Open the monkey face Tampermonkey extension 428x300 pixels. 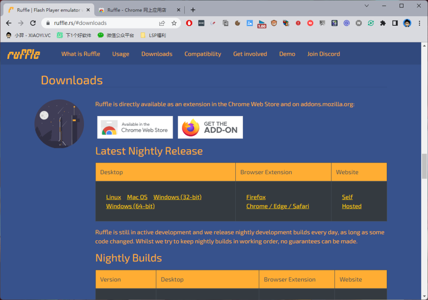pos(274,23)
